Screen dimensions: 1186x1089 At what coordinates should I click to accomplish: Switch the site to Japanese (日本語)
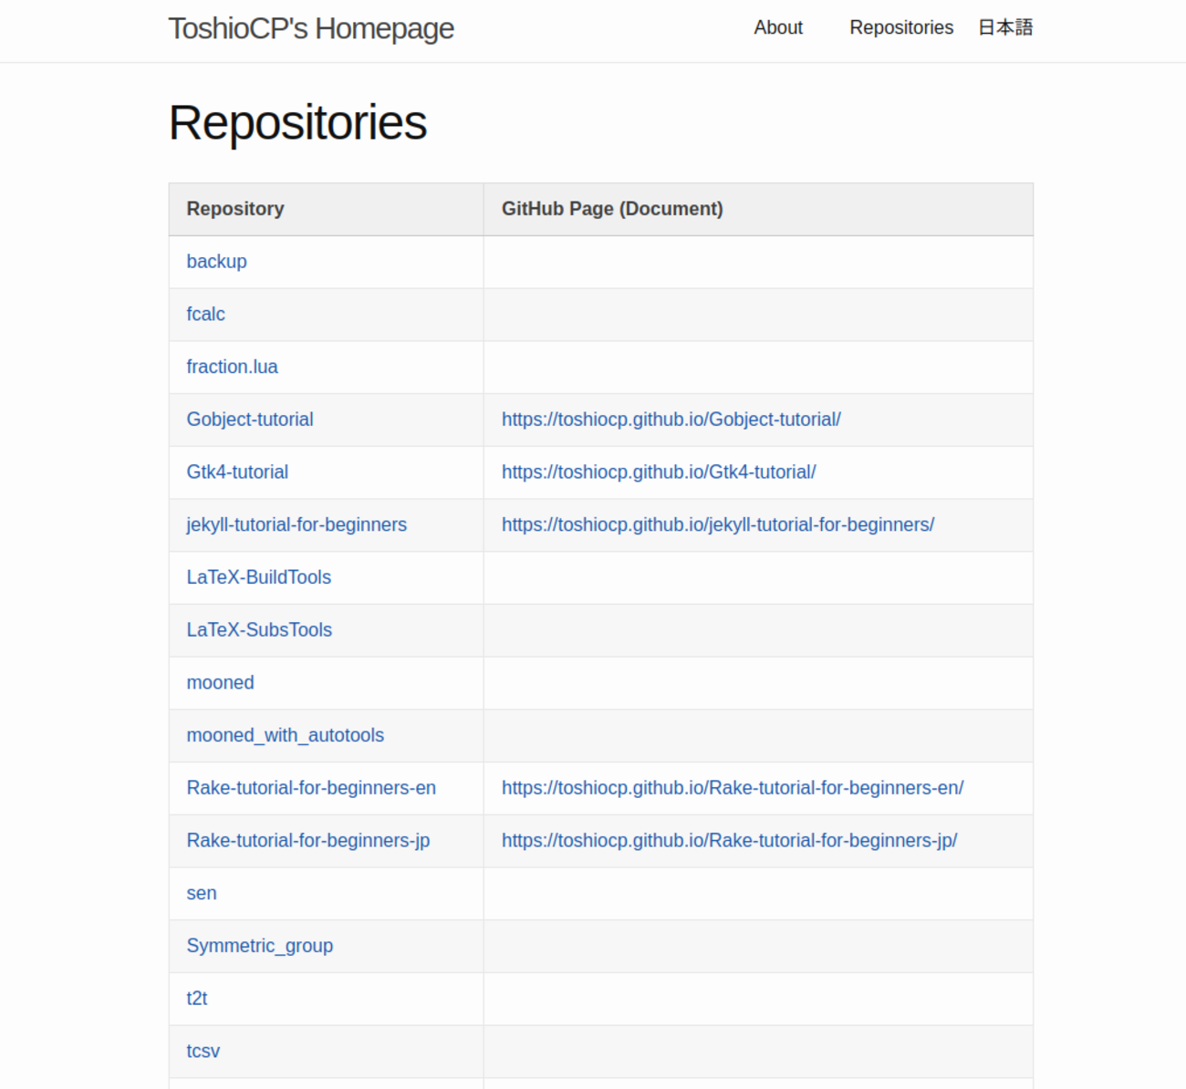pos(1005,28)
